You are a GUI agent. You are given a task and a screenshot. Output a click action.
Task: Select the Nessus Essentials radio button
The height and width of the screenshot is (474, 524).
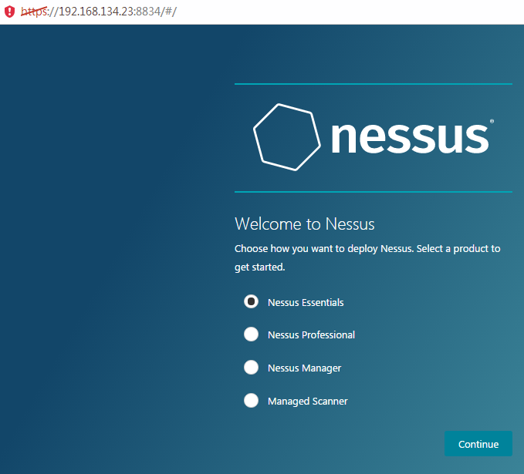[x=251, y=301]
